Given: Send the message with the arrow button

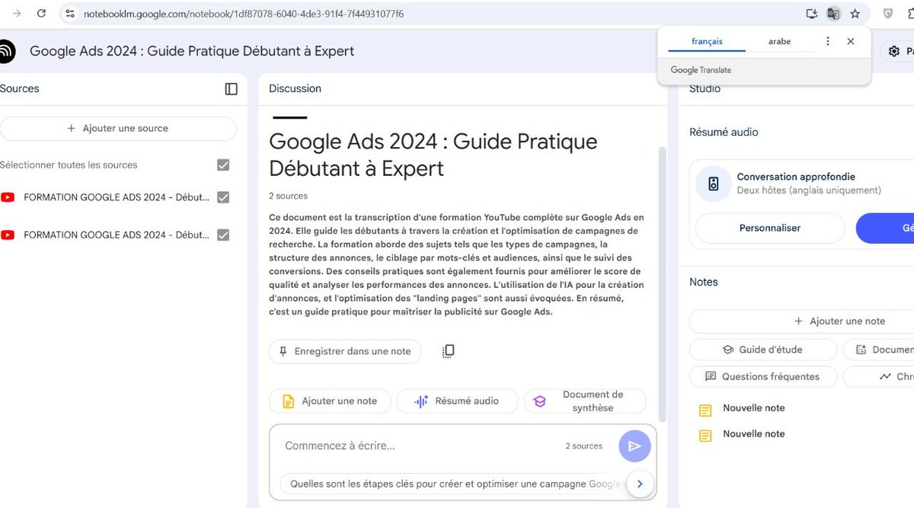Looking at the screenshot, I should coord(634,446).
